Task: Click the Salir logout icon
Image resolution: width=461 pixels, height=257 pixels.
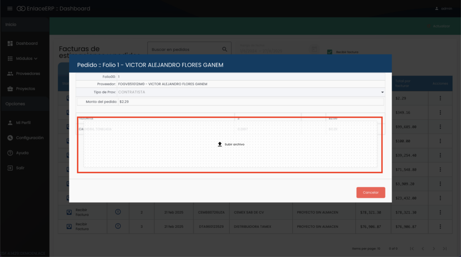Action: pyautogui.click(x=10, y=168)
